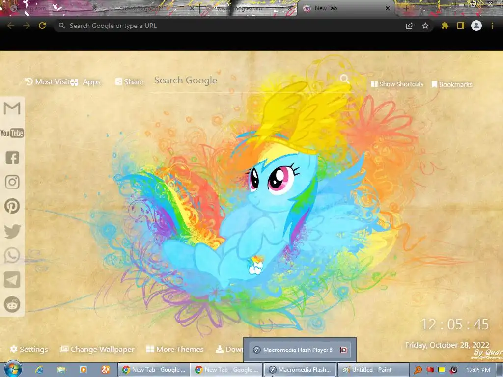Viewport: 503px width, 377px height.
Task: Close the Macromedia Flash Player 8 preview
Action: [343, 350]
